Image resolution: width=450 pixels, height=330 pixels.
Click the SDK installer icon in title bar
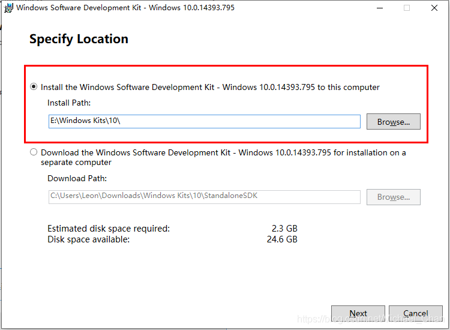(x=8, y=8)
